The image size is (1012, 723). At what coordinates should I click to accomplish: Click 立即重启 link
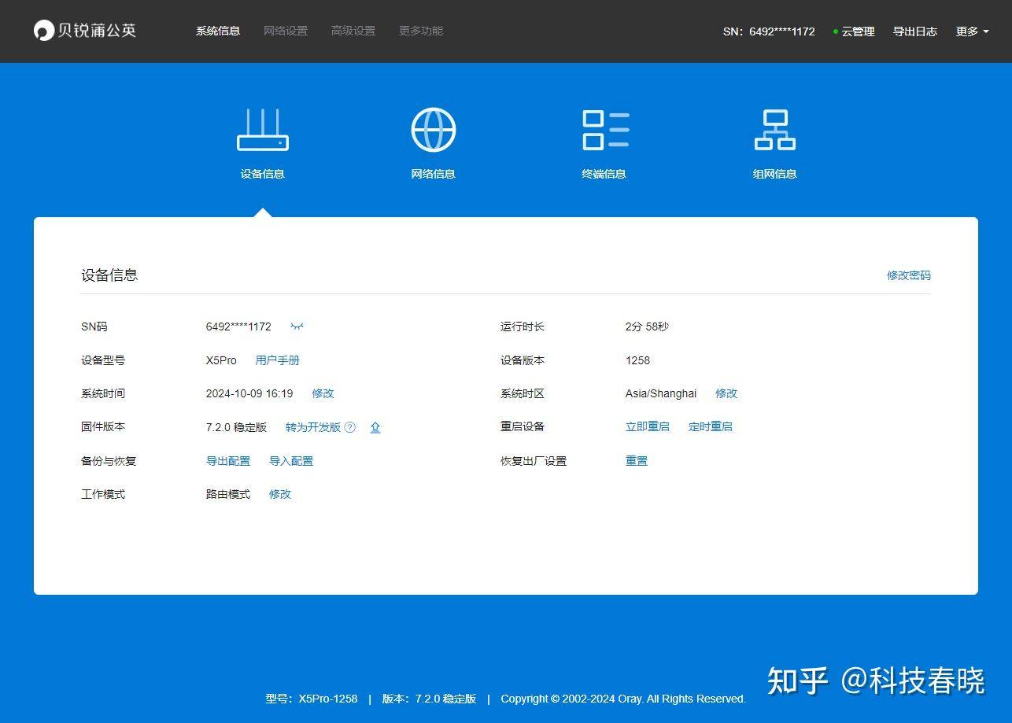648,426
